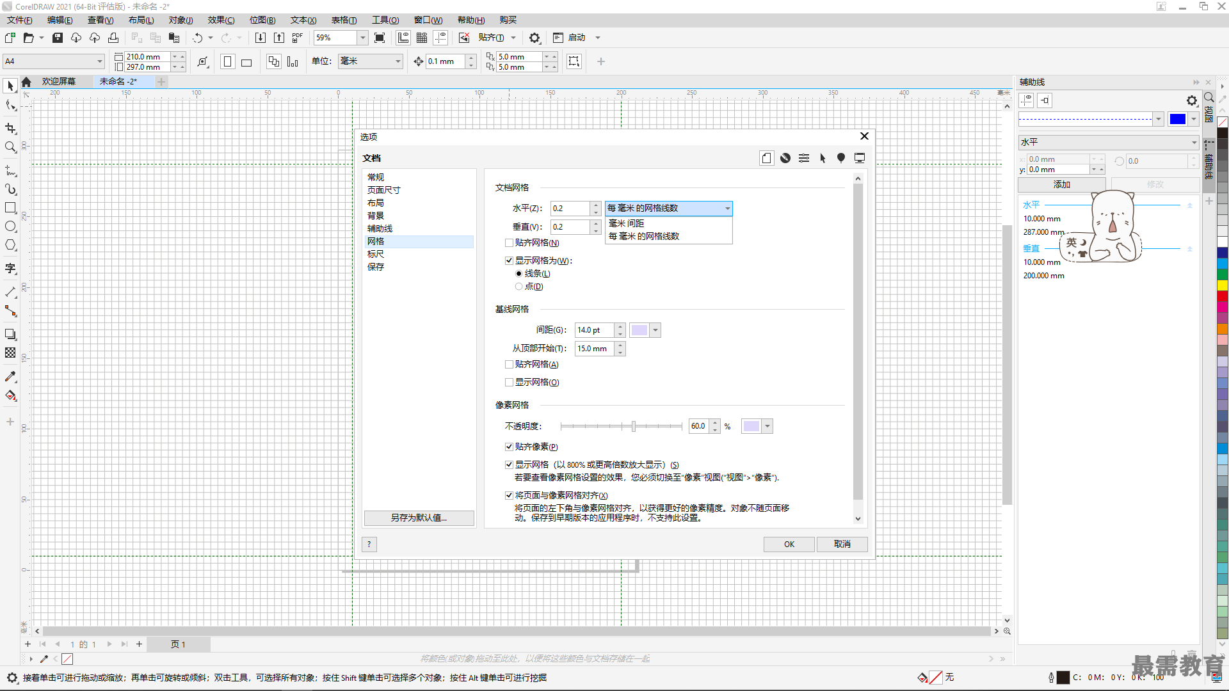Open pixel grid color dropdown
Viewport: 1229px width, 691px height.
click(x=767, y=426)
